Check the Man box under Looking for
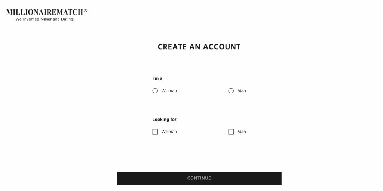383x191 pixels. [231, 132]
